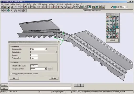Open the Solidi menu

coord(39,4)
